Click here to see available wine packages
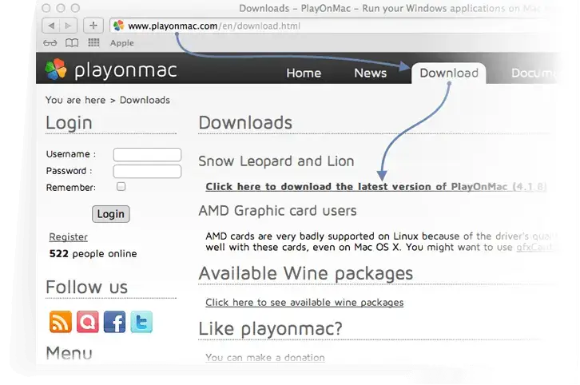 pos(304,302)
